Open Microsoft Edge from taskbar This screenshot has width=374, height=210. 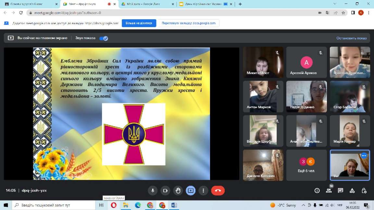[138, 205]
